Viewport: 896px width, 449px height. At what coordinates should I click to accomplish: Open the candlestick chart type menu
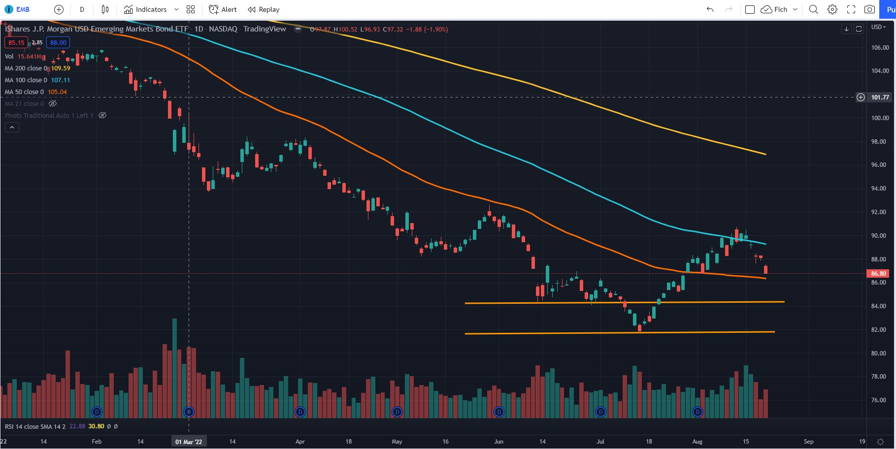click(105, 9)
